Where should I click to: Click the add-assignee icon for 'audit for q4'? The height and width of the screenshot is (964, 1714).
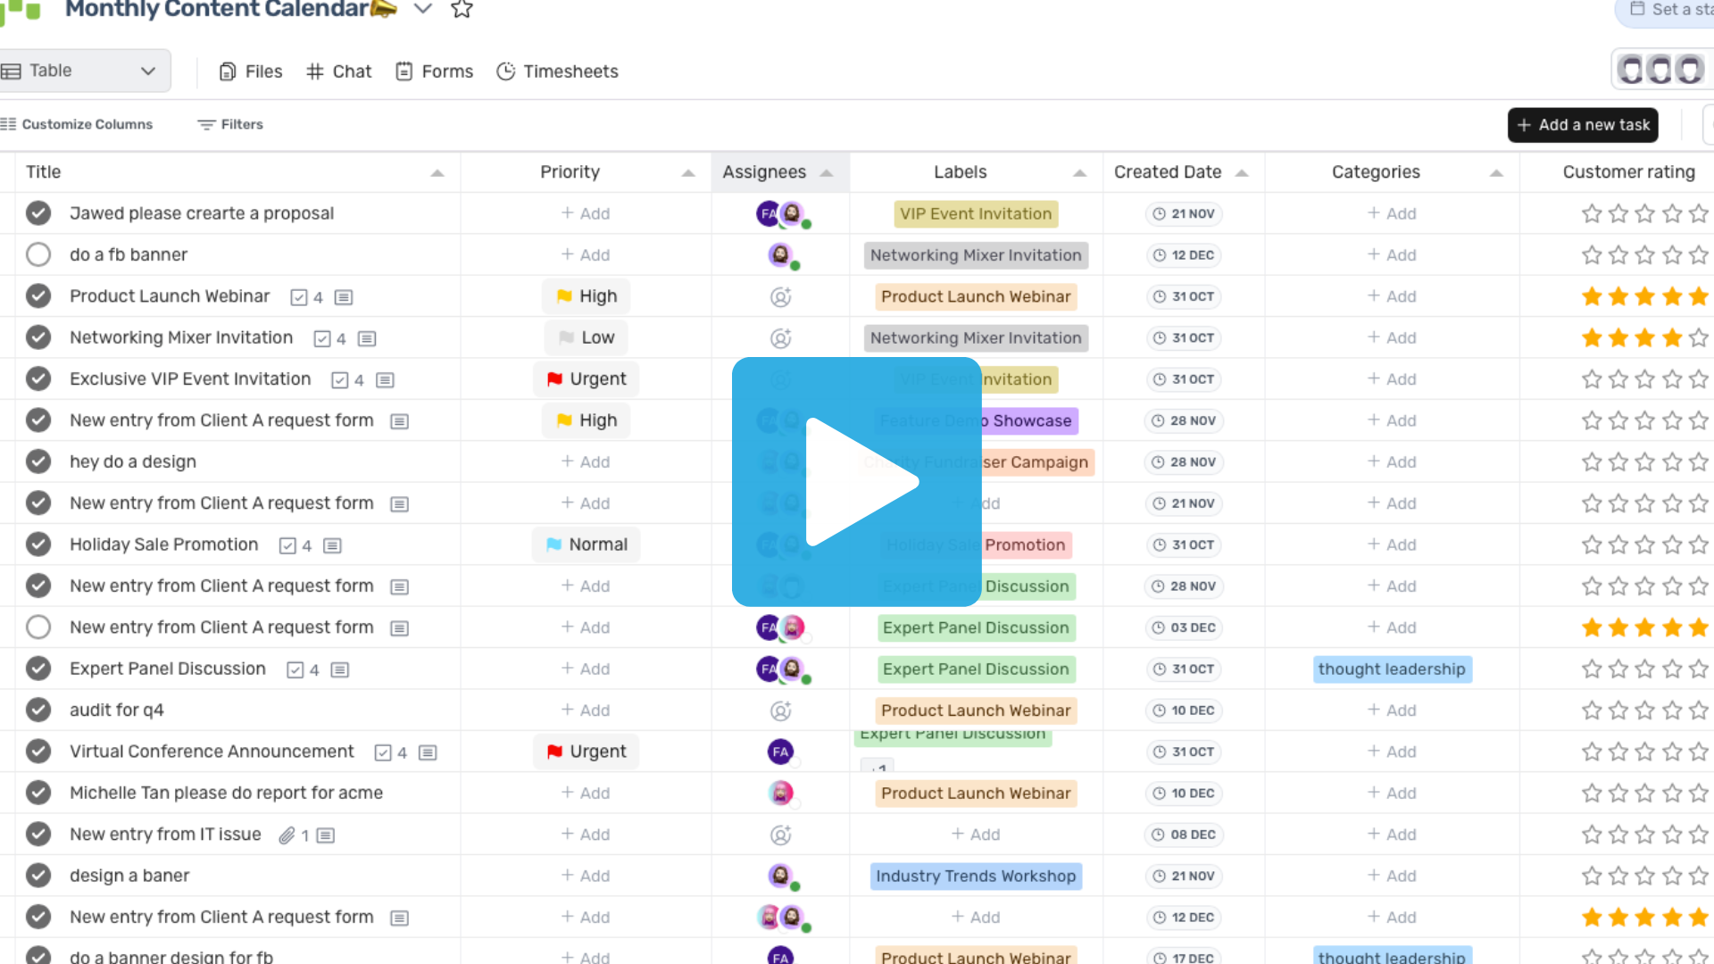coord(780,711)
